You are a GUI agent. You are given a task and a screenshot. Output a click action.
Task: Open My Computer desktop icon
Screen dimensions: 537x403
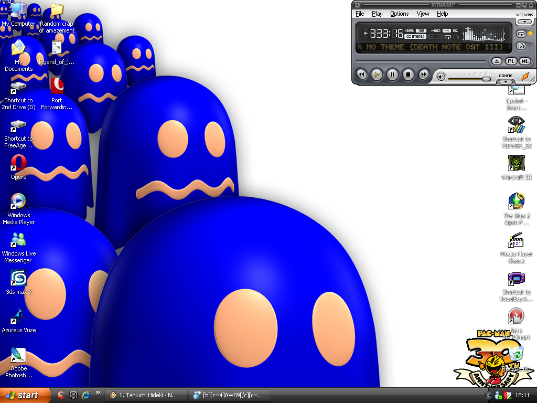pos(18,14)
